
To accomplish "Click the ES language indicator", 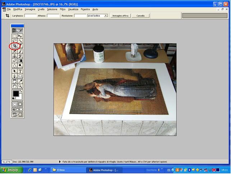I will [x=169, y=170].
